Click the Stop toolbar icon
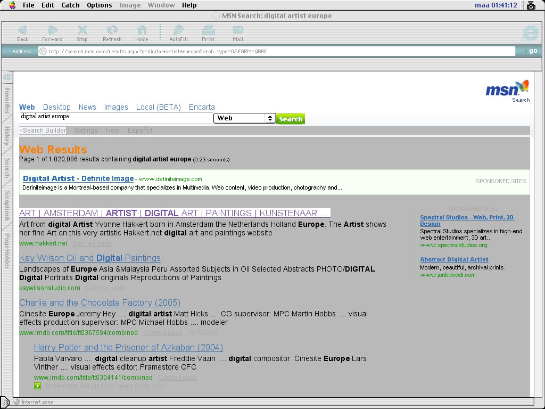This screenshot has height=409, width=545. point(82,30)
